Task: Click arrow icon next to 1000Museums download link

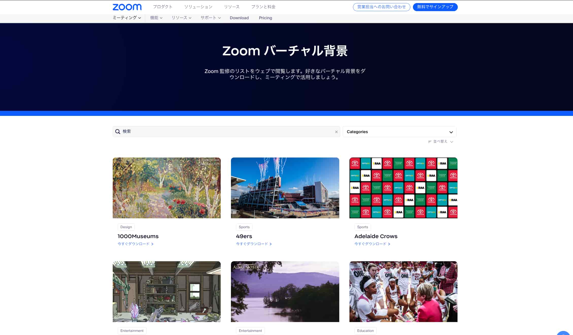Action: (152, 244)
